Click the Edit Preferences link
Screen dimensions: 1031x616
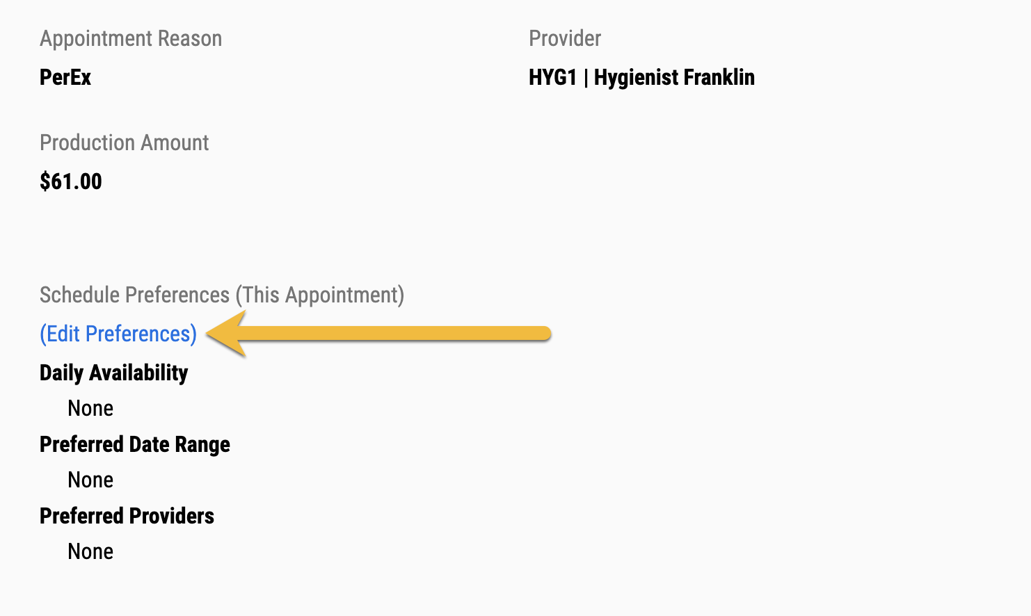tap(118, 334)
